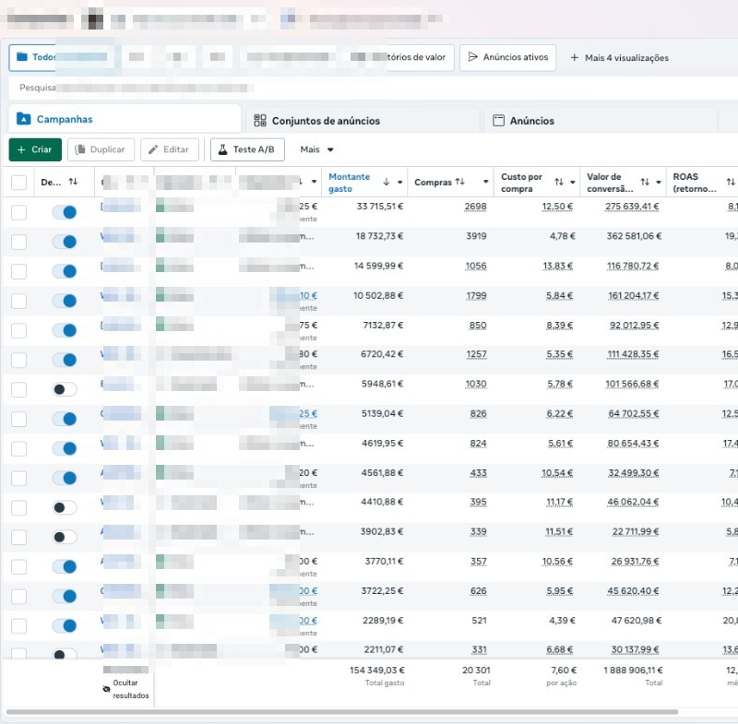Click the Editar button
The height and width of the screenshot is (724, 738).
170,149
